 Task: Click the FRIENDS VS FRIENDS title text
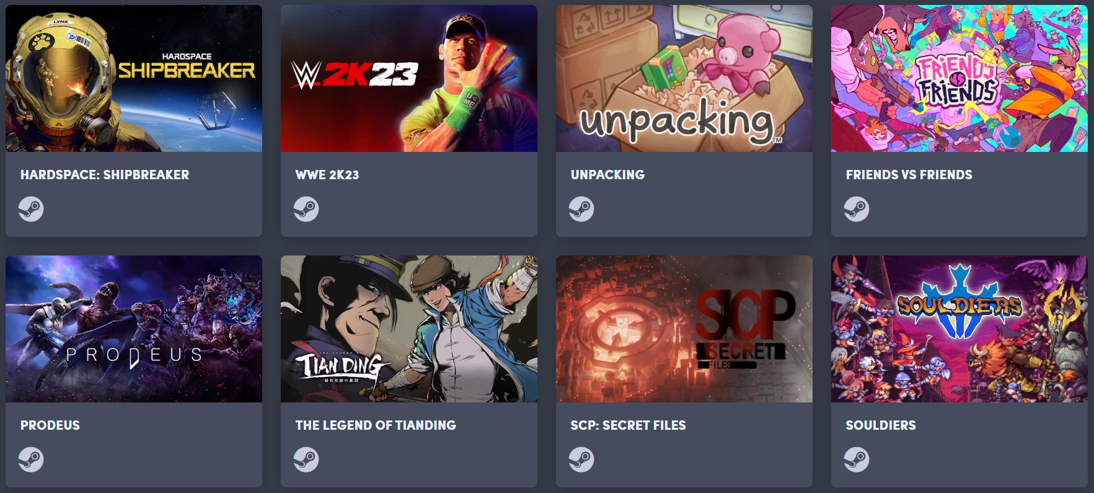pyautogui.click(x=909, y=175)
